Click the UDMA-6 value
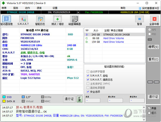 click(x=72, y=60)
